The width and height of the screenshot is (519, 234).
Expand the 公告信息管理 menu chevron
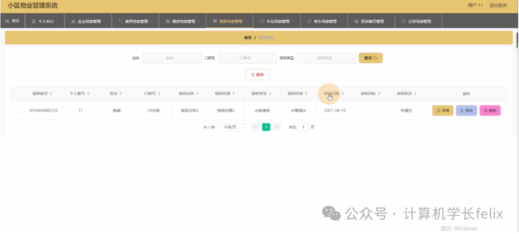coord(435,21)
